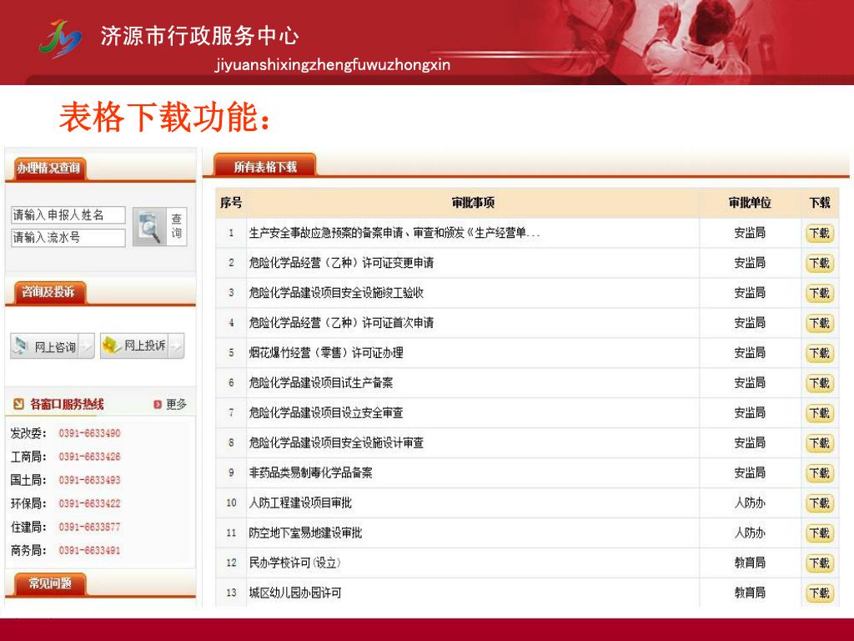Screen dimensions: 854x641
Task: Click 安监局 unit in row 1
Action: tap(750, 234)
